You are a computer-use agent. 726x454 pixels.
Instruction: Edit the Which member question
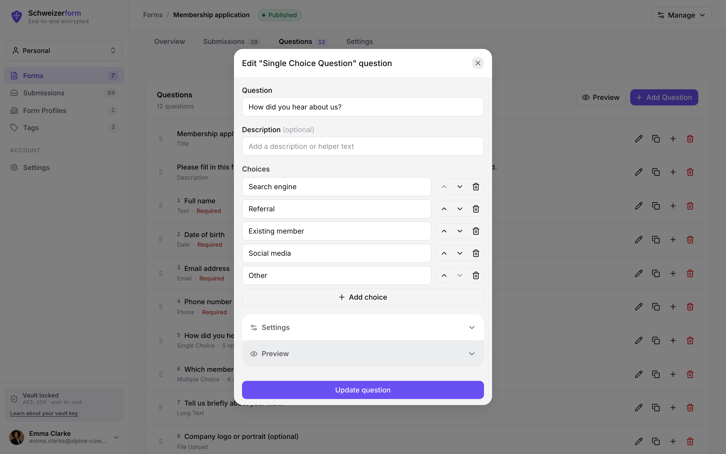639,375
